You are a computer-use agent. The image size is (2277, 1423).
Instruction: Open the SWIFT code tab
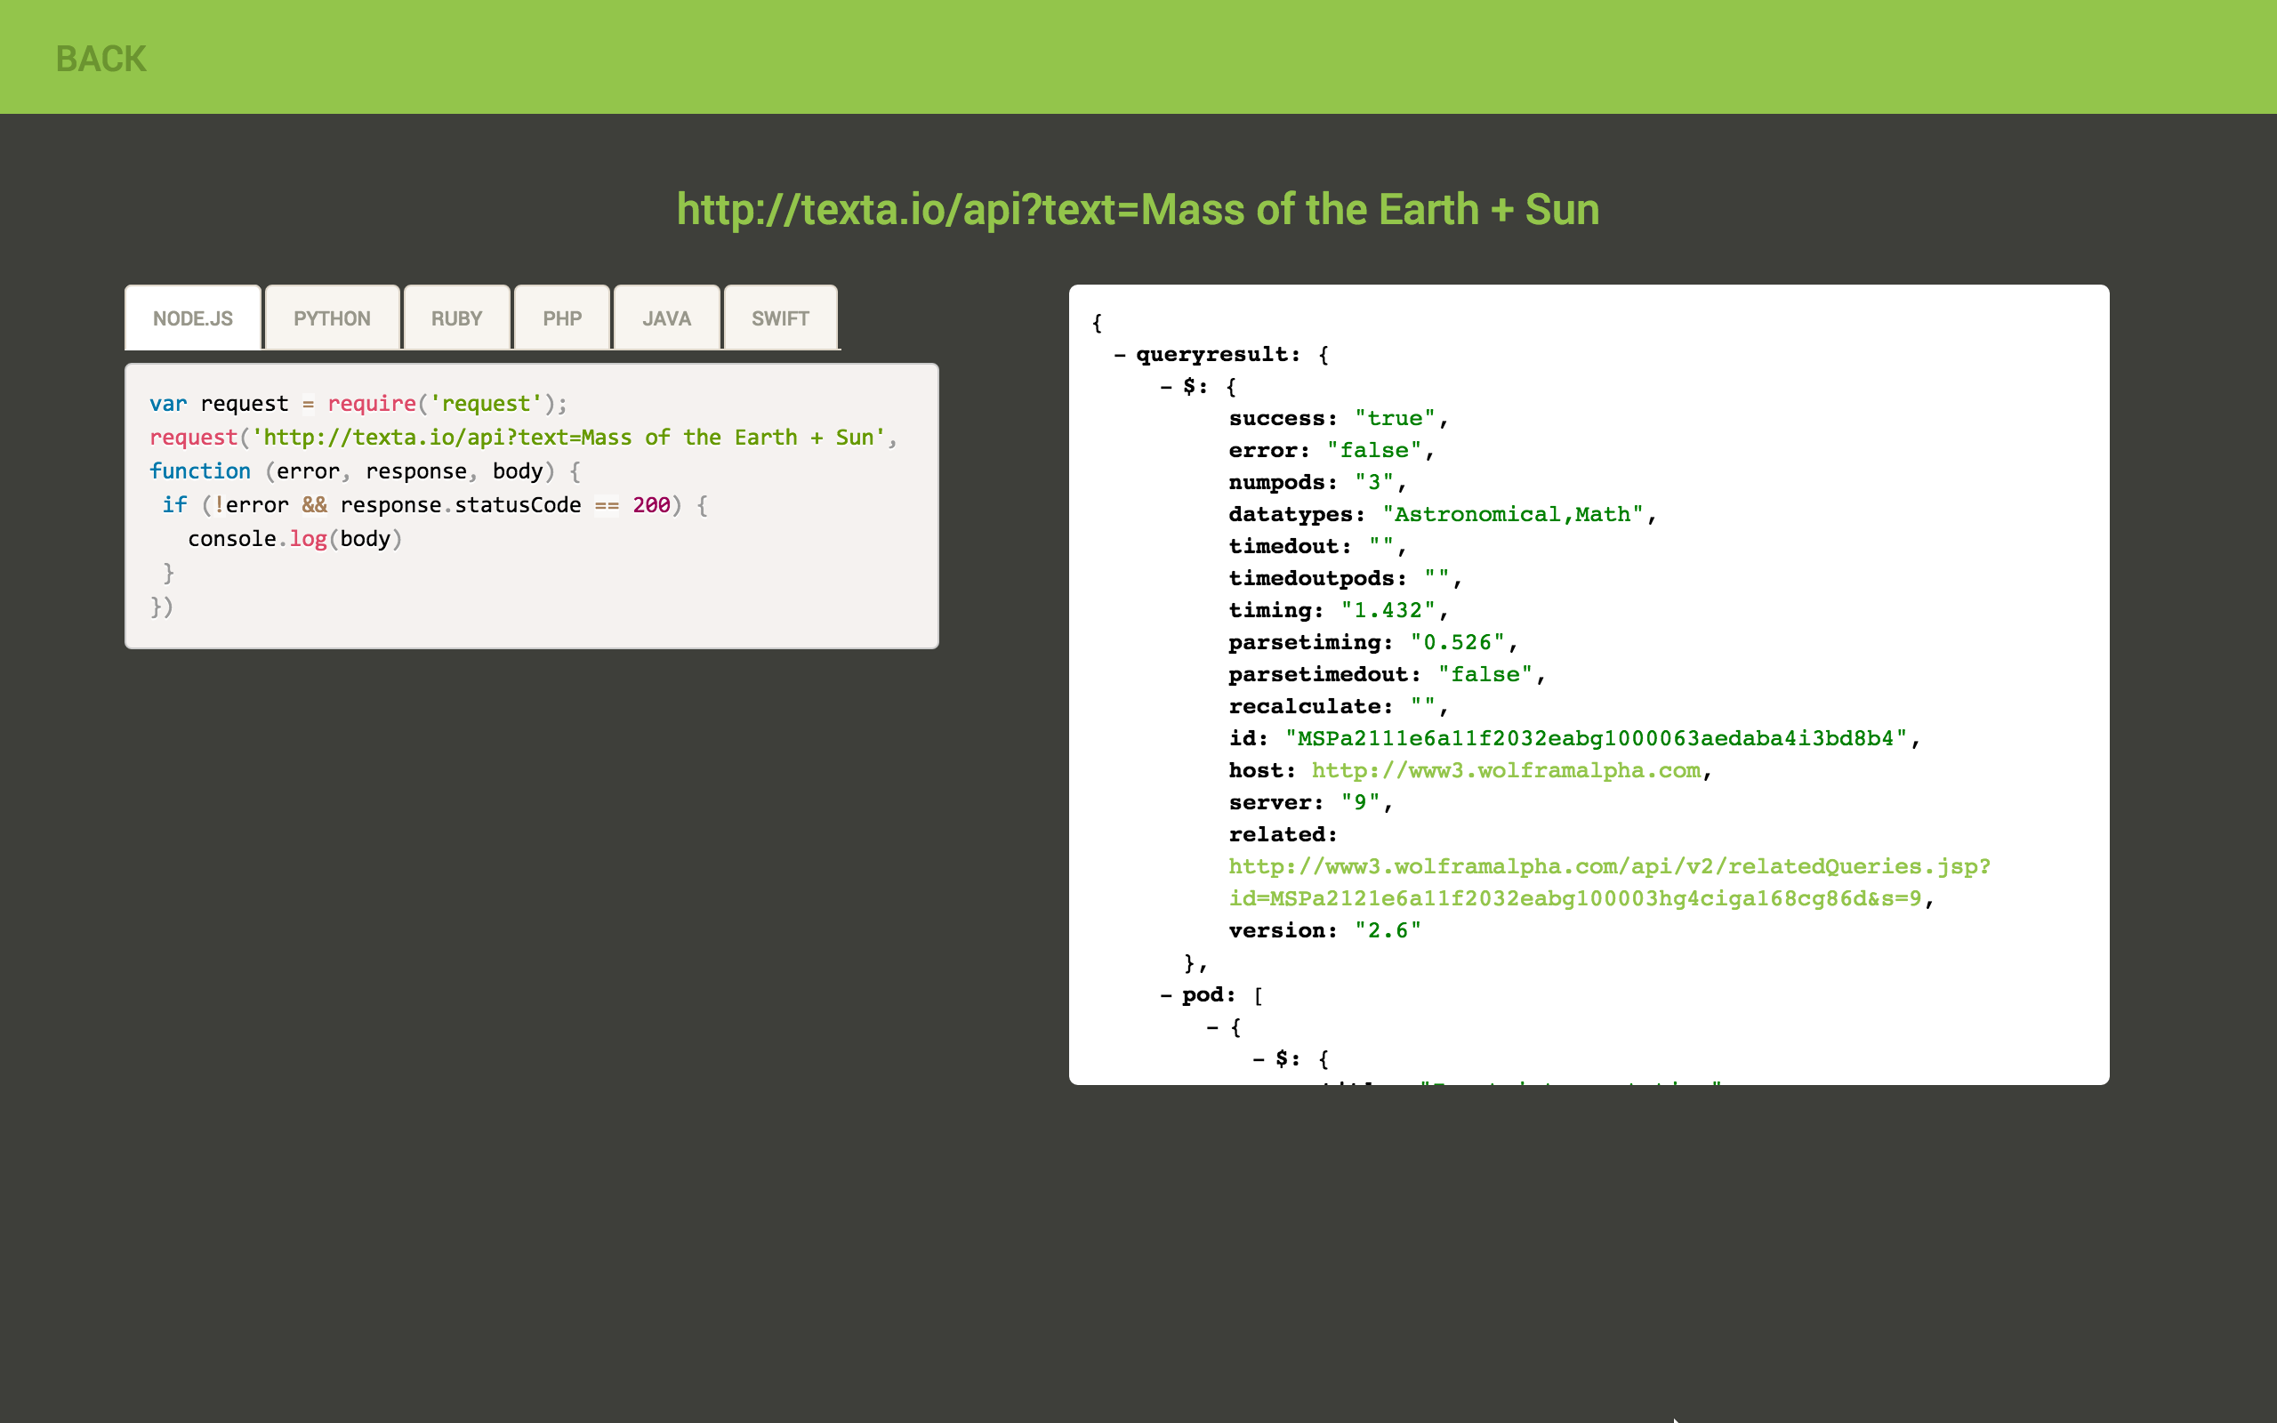(780, 318)
